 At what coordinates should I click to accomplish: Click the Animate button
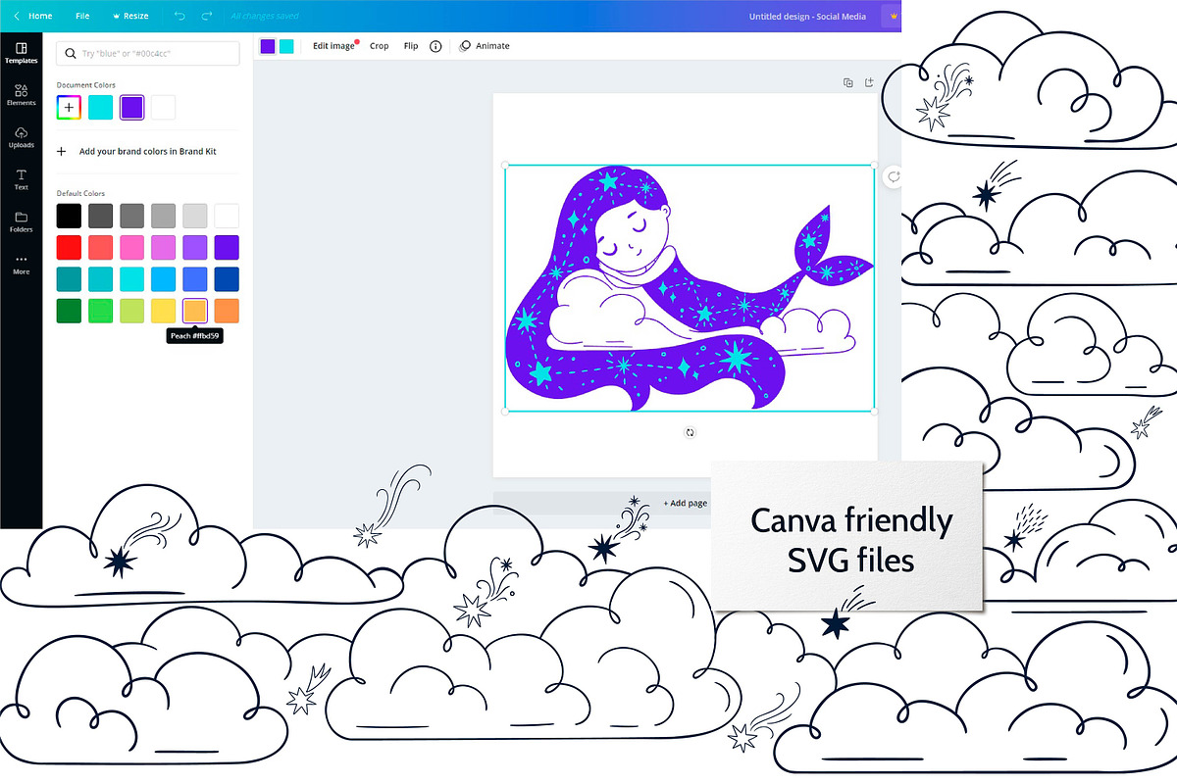[485, 46]
